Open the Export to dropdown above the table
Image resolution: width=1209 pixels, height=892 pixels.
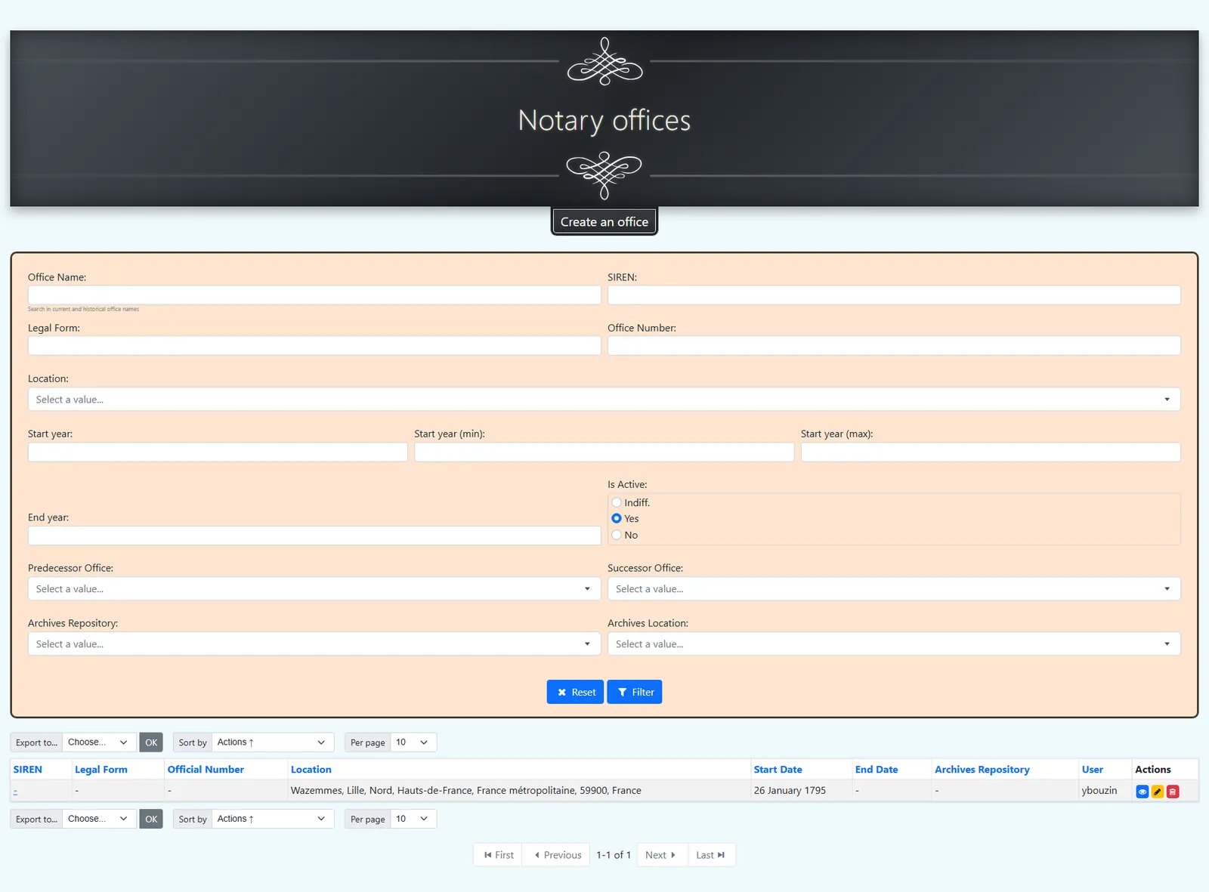tap(99, 742)
